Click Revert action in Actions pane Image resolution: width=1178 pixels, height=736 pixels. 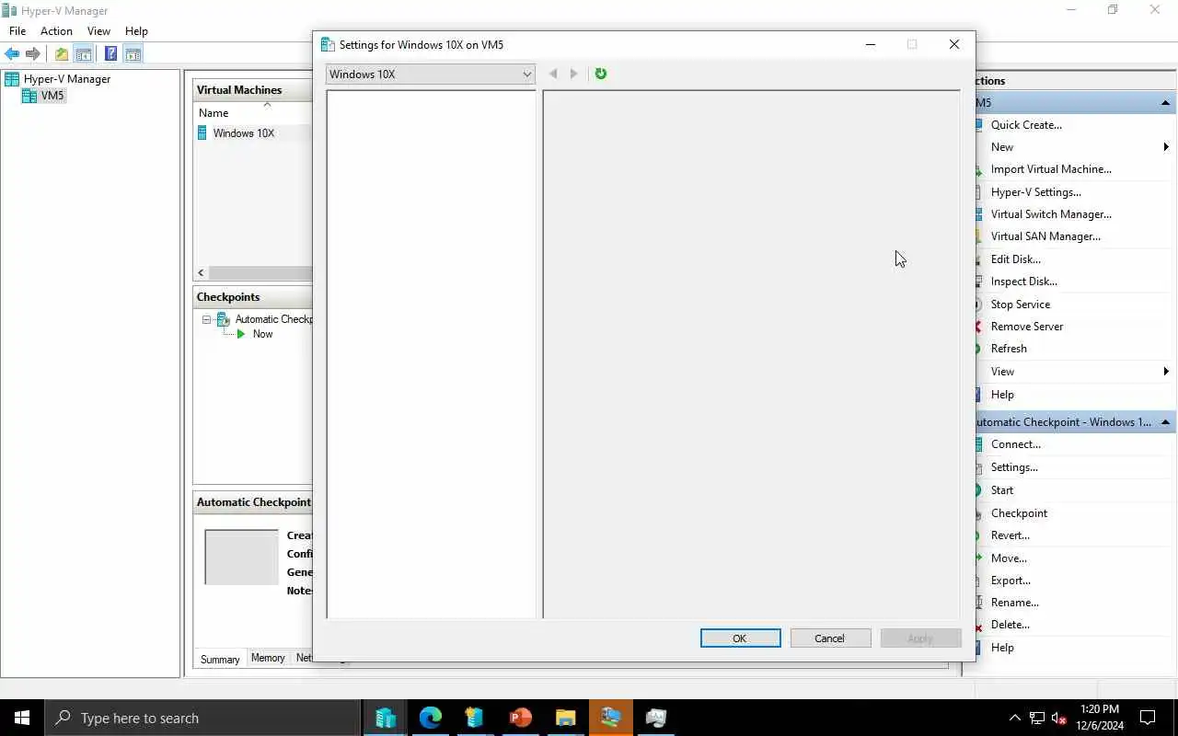1011,535
